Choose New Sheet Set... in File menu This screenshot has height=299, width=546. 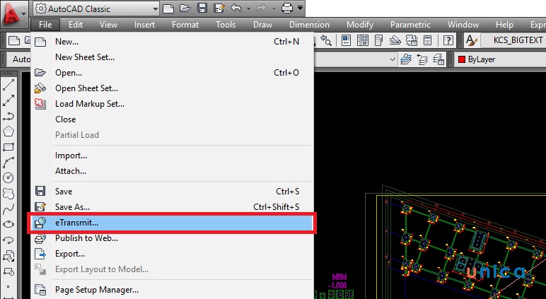[172, 57]
